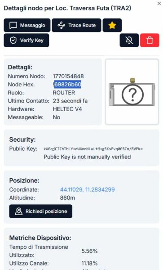The height and width of the screenshot is (270, 163).
Task: Click Richiedi posizione button
Action: click(x=41, y=211)
